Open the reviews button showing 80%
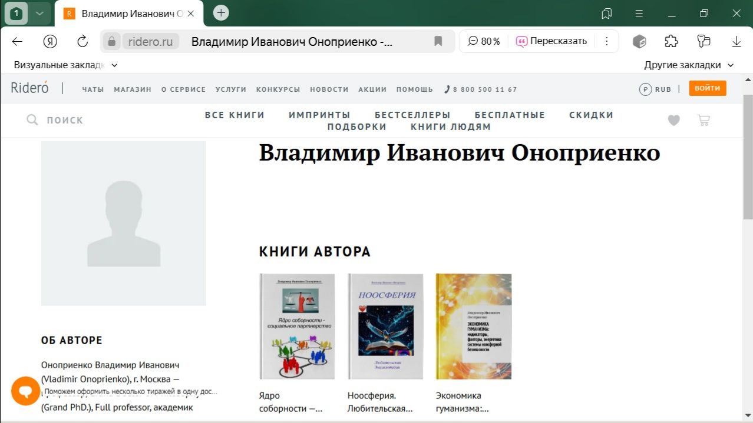This screenshot has height=423, width=753. pyautogui.click(x=484, y=41)
